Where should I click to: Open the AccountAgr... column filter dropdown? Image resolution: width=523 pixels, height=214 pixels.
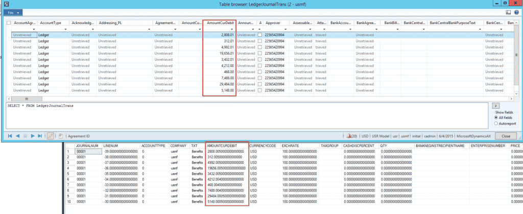tap(34, 29)
